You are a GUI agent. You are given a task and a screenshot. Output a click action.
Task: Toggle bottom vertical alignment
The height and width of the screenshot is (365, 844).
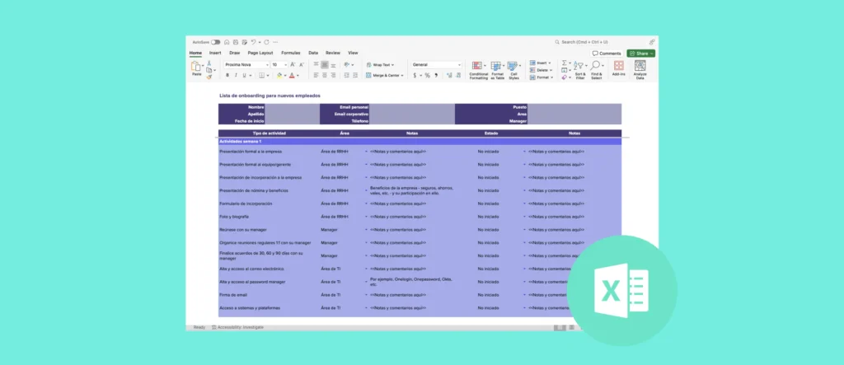pos(333,65)
